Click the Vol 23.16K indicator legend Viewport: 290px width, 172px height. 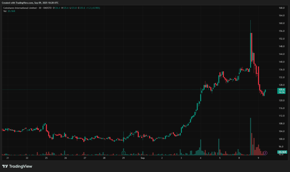tap(9, 11)
